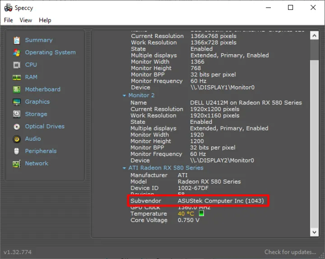Open the View menu
The width and height of the screenshot is (325, 259).
[26, 20]
